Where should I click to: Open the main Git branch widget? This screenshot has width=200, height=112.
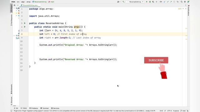tap(183, 111)
